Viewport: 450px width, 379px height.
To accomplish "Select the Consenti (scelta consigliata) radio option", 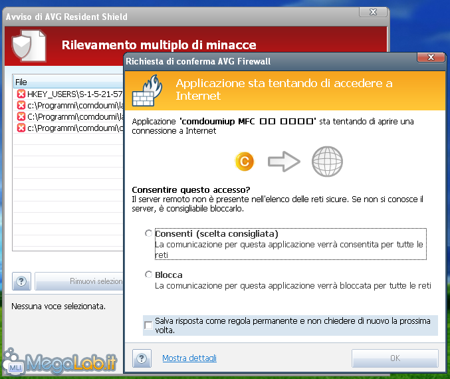I will [x=148, y=234].
